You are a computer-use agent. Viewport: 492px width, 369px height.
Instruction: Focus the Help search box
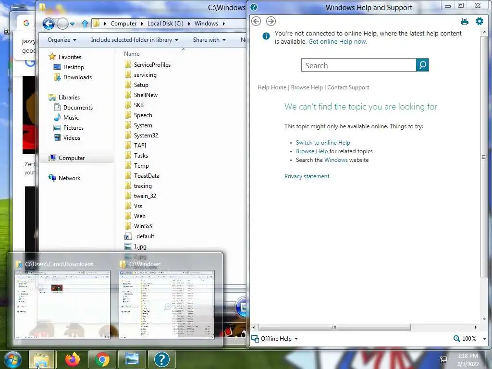(x=358, y=65)
